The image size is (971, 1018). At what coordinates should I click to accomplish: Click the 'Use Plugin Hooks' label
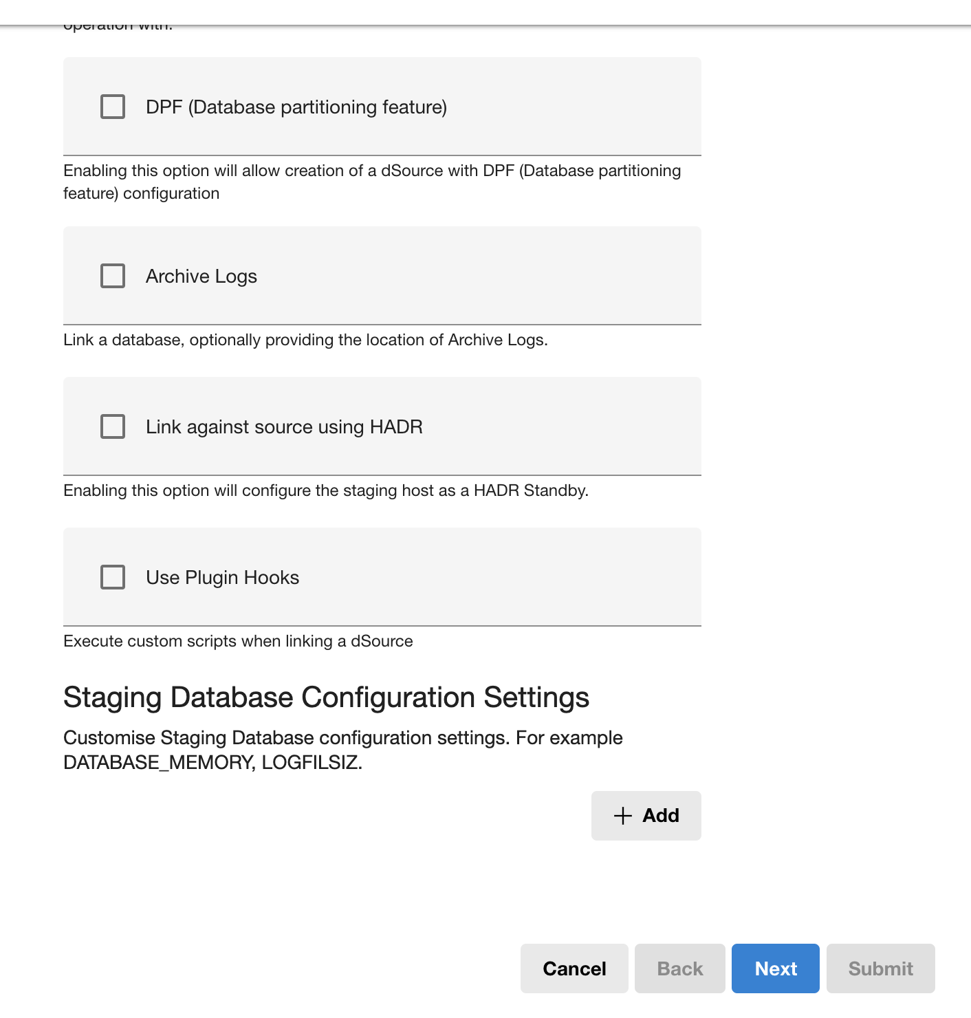pyautogui.click(x=222, y=578)
